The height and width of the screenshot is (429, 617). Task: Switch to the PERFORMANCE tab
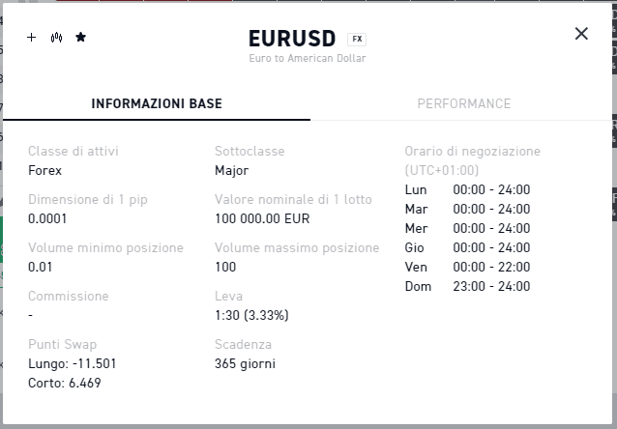click(464, 103)
